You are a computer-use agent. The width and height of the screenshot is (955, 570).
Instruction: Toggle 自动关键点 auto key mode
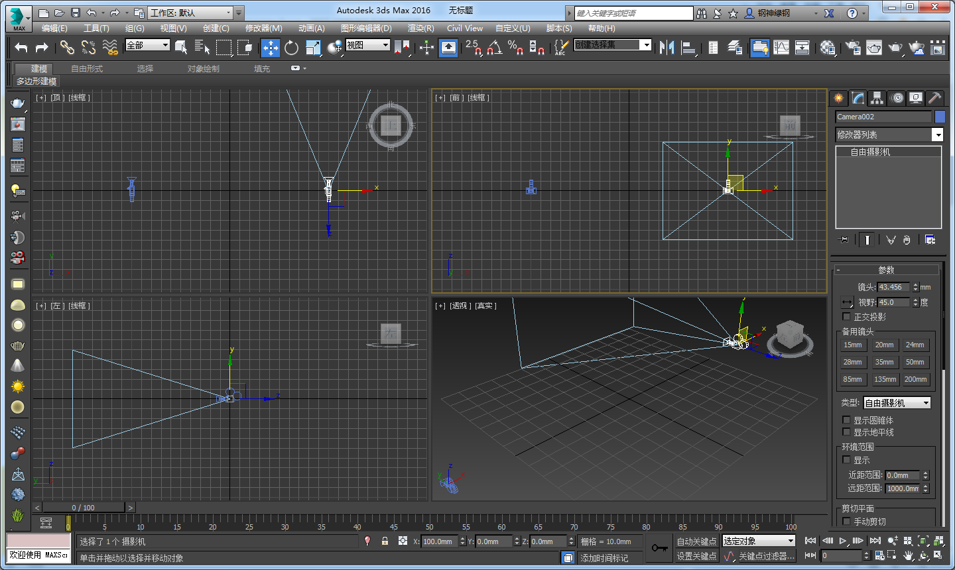coord(696,541)
